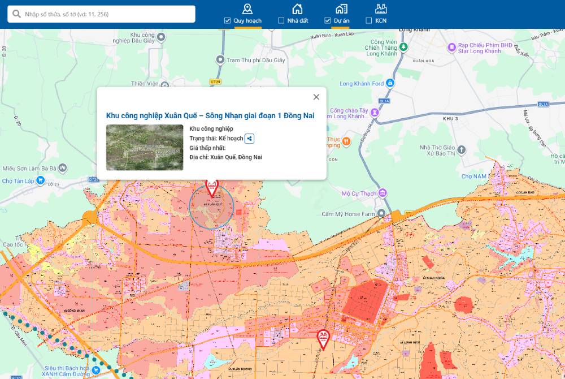Enable the Nhà đất checkbox
The height and width of the screenshot is (379, 565).
(x=281, y=21)
